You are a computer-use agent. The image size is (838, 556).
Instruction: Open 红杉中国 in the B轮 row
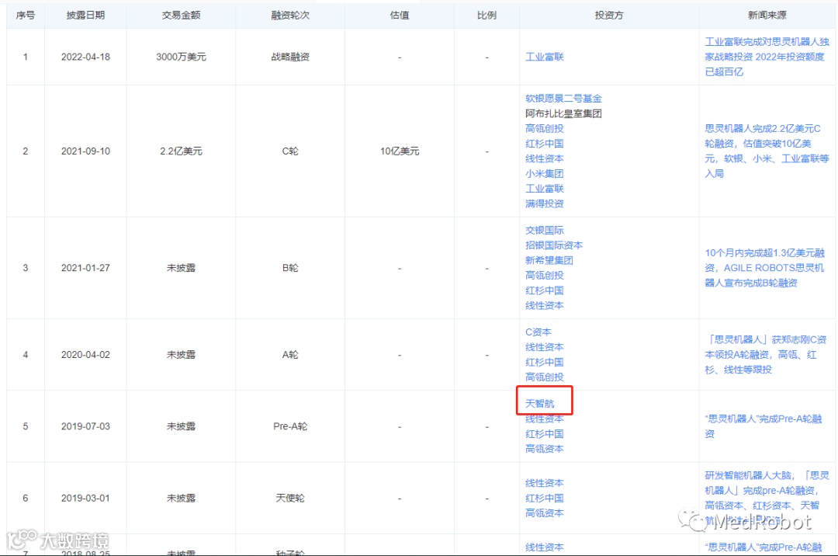tap(544, 290)
